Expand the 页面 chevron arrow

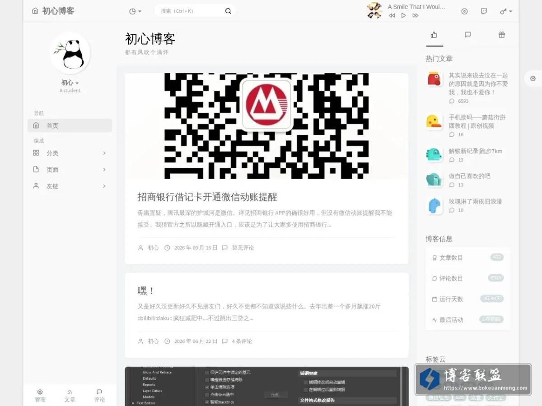(x=104, y=170)
